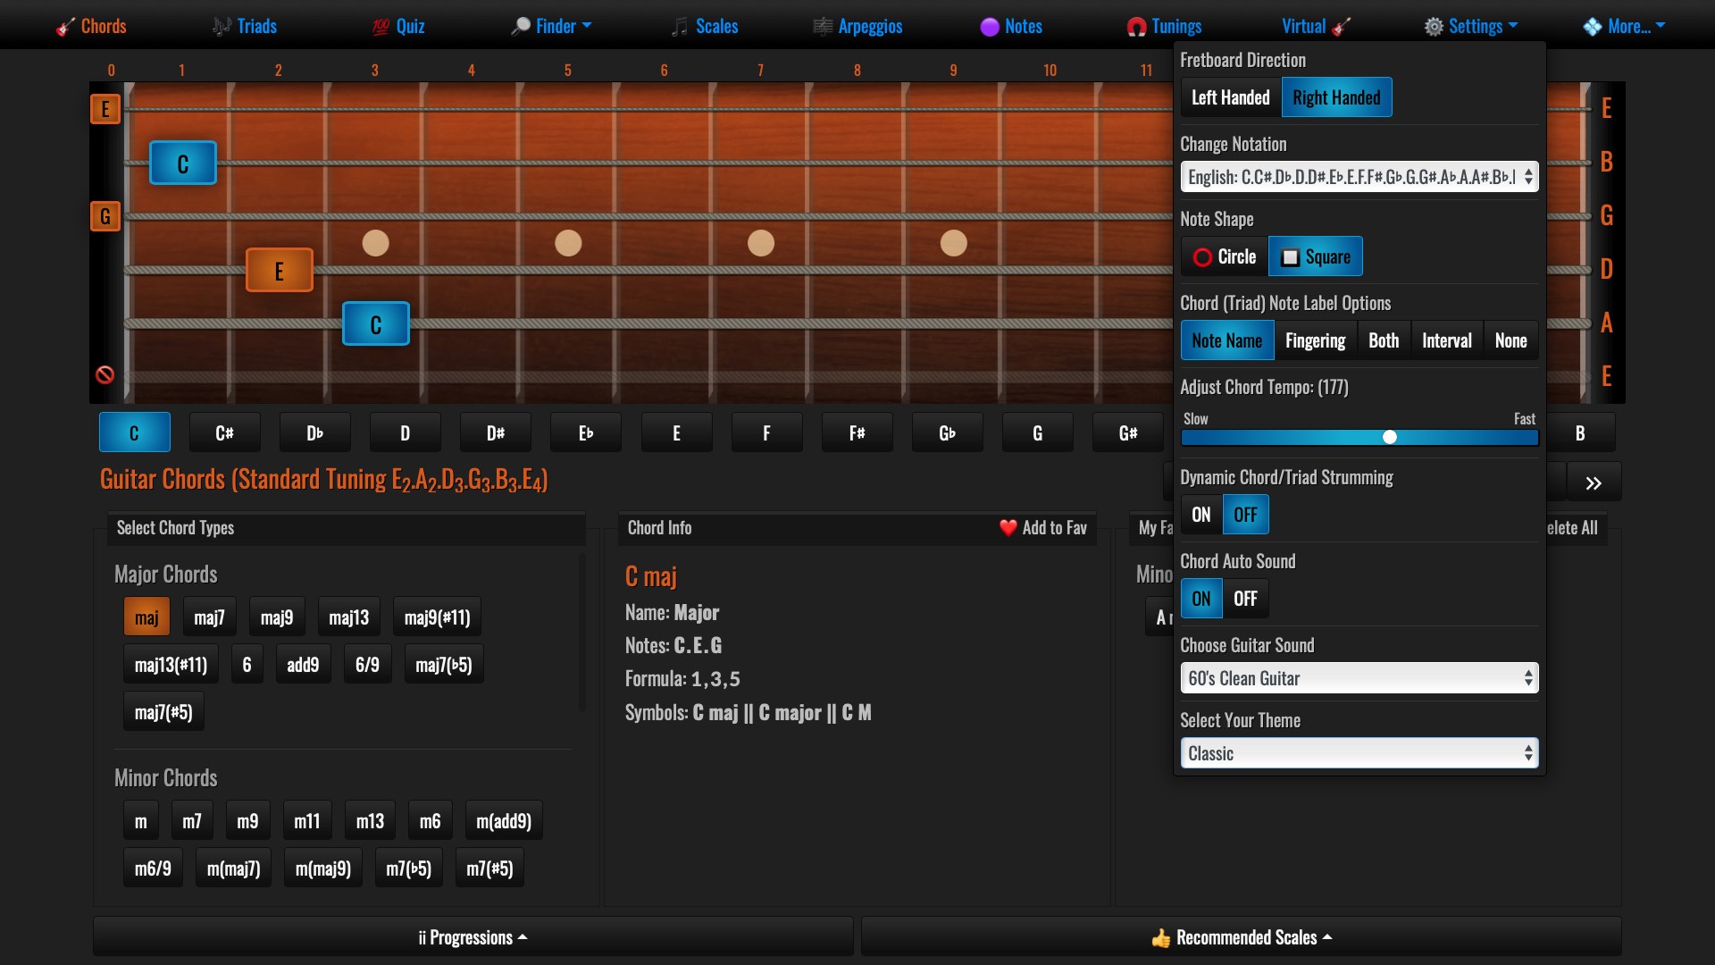Click the red heart Add to Fav icon
The height and width of the screenshot is (965, 1715).
pos(1008,528)
